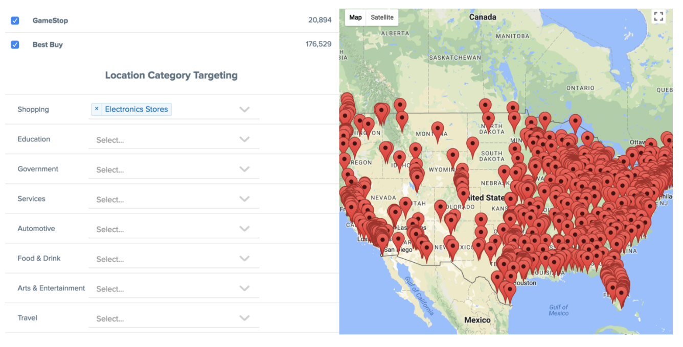
Task: Select the Map view tab
Action: [x=355, y=17]
